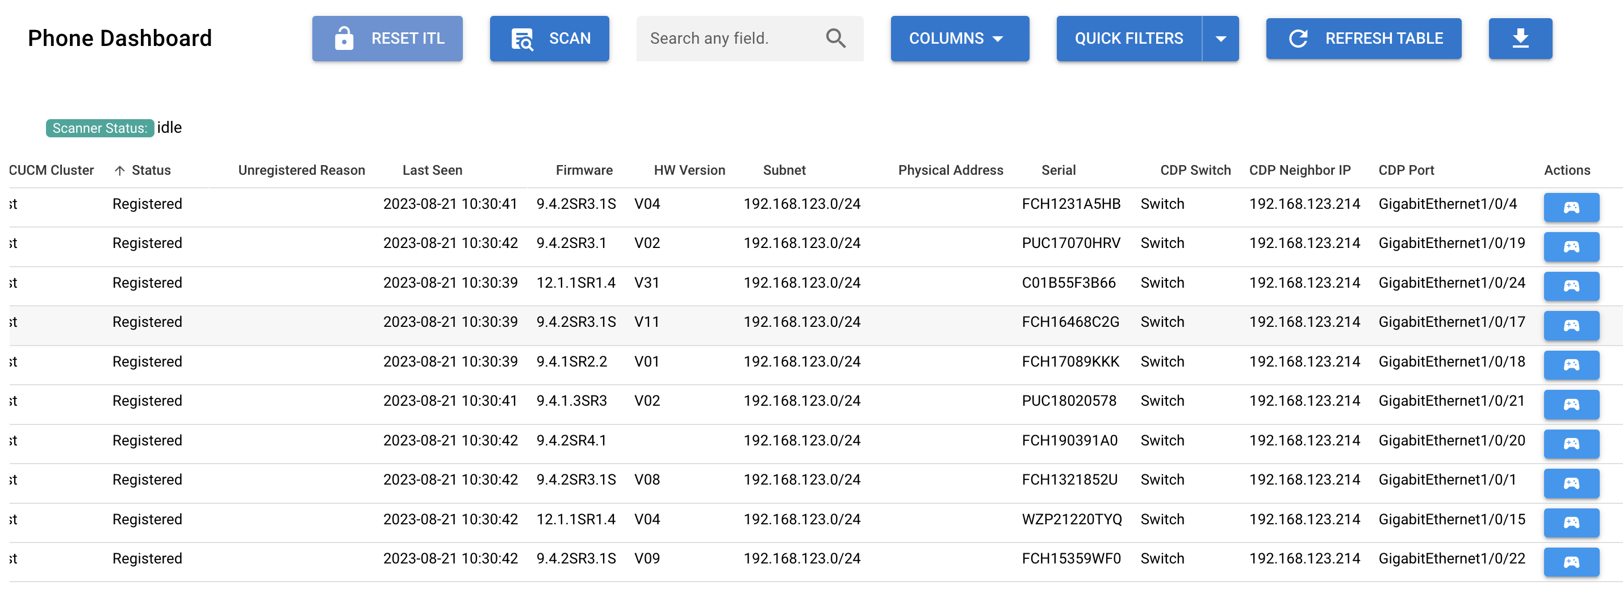Click the search magnifier icon

(x=835, y=39)
